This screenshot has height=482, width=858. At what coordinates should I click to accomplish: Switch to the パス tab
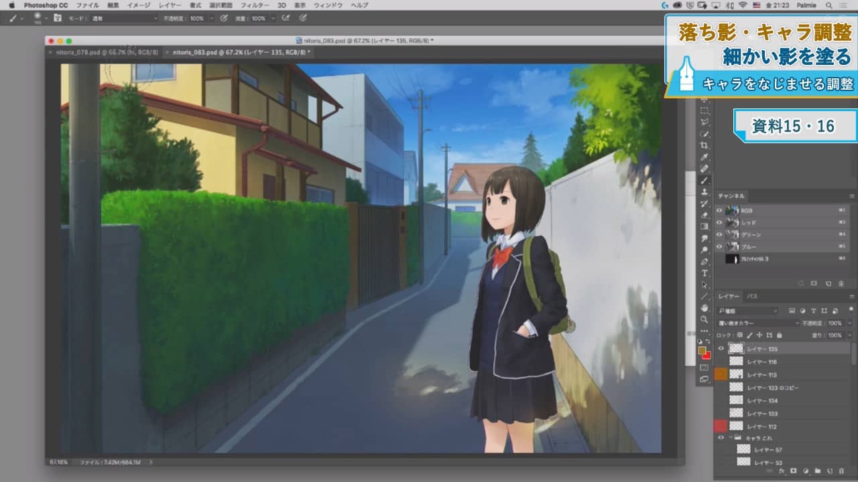coord(752,297)
